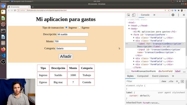Click the Sueldo table cell
187x105 pixels.
58,75
